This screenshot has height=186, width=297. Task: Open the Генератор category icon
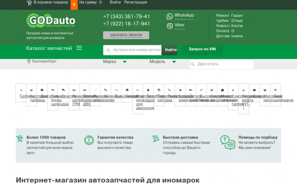click(127, 90)
